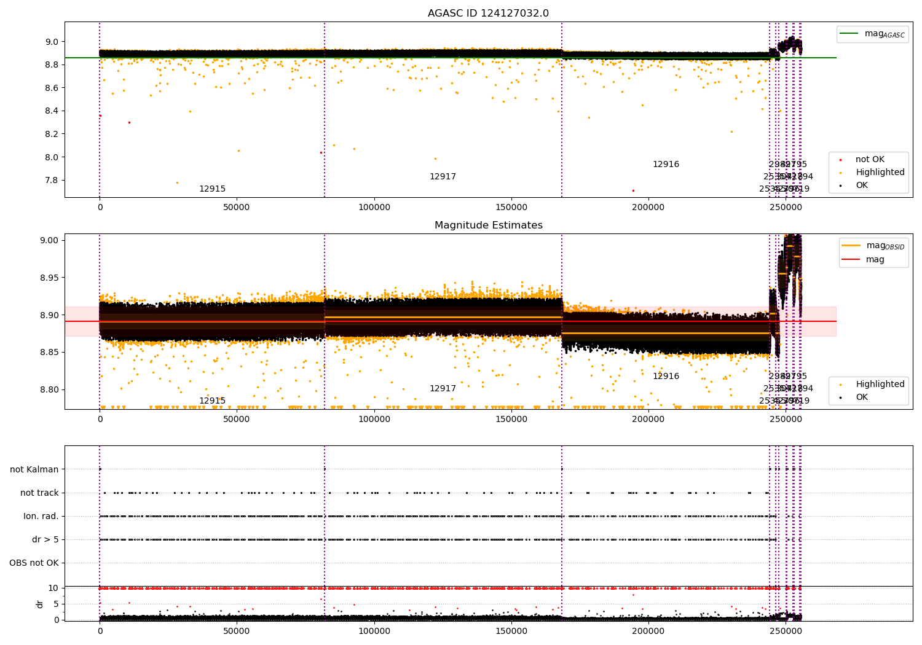The height and width of the screenshot is (645, 922).
Task: Select the green mag AGASC legend entry
Action: click(x=873, y=34)
